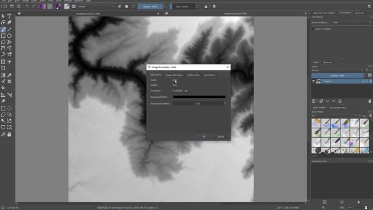This screenshot has height=210, width=373.
Task: Close the Image Properties dialog
Action: coord(228,67)
